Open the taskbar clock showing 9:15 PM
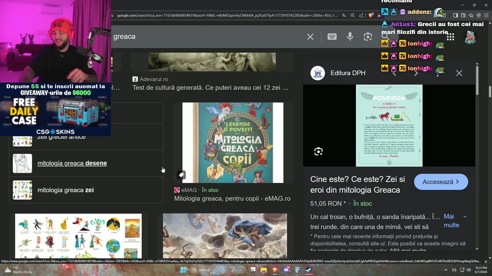Image resolution: width=492 pixels, height=276 pixels. (x=482, y=270)
